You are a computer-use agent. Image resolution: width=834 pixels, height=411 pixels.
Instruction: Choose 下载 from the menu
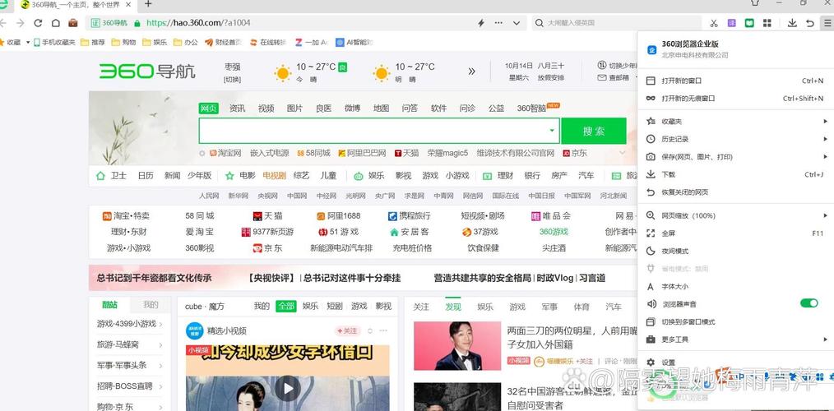coord(735,174)
